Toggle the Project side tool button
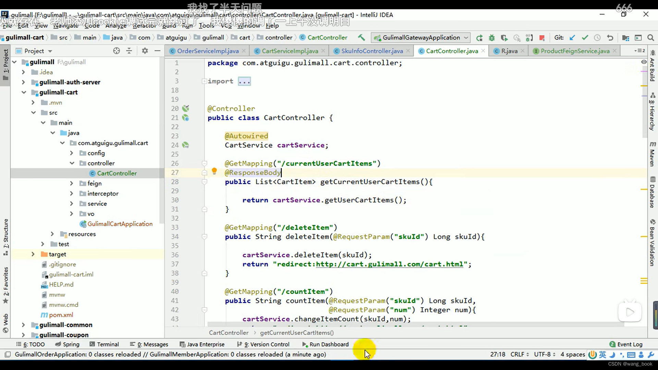This screenshot has width=658, height=370. pos(5,64)
